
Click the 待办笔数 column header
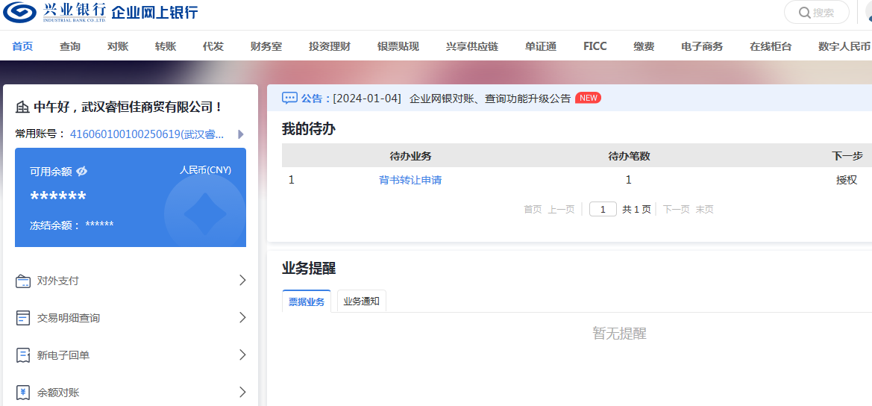[x=629, y=156]
